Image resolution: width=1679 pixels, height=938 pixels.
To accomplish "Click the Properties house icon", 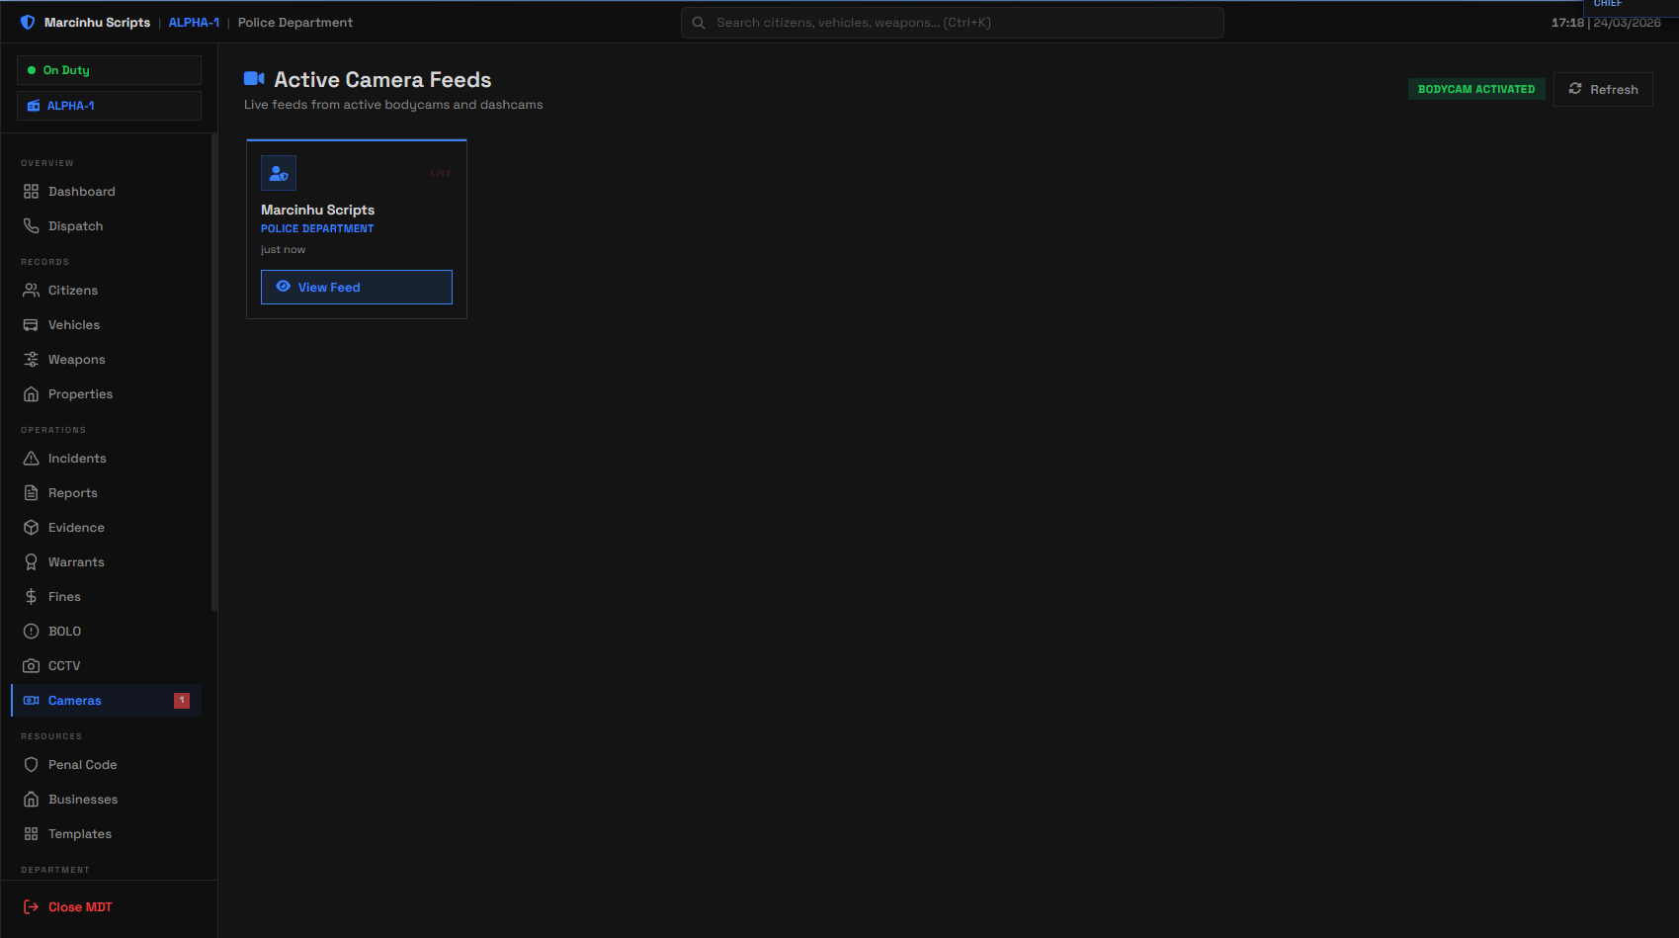I will 32,394.
